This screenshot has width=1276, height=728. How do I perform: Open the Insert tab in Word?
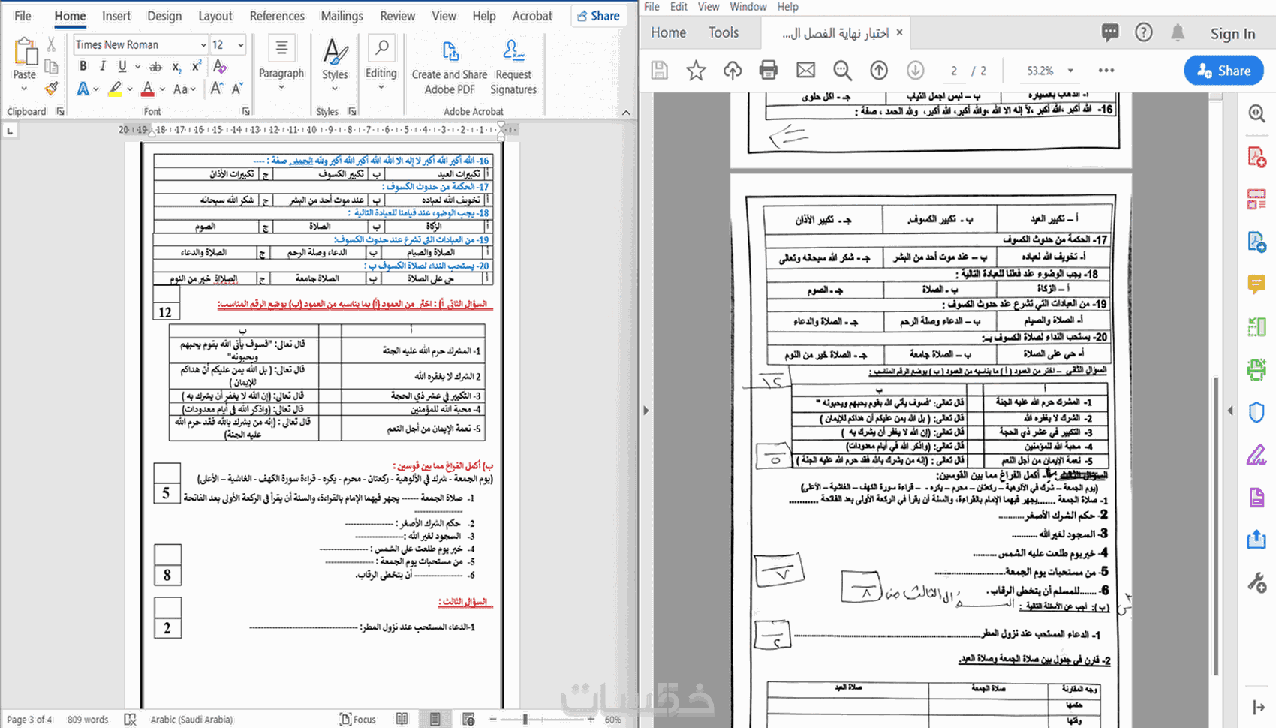pos(116,16)
